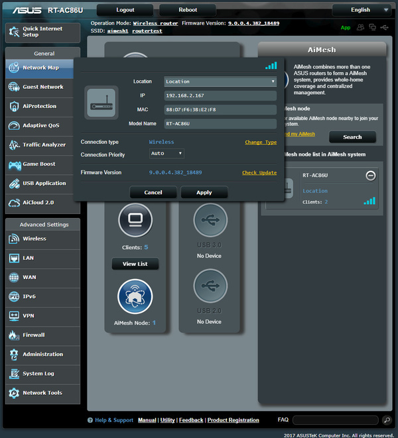The height and width of the screenshot is (438, 398).
Task: Click Apply in node dialog
Action: pyautogui.click(x=204, y=192)
